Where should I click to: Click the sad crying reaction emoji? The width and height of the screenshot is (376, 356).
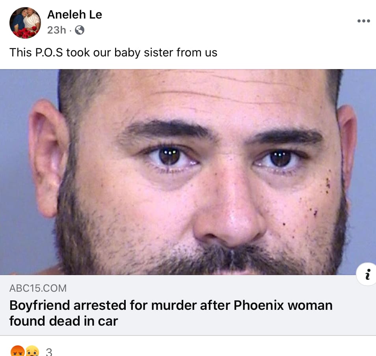coord(32,351)
